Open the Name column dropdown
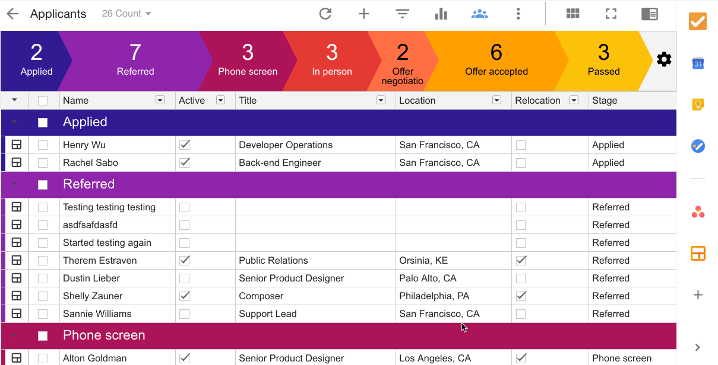Screen dimensions: 718x365 point(160,100)
